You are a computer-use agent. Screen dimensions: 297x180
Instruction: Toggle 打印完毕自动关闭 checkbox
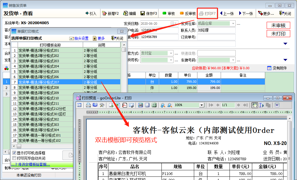click(14, 158)
